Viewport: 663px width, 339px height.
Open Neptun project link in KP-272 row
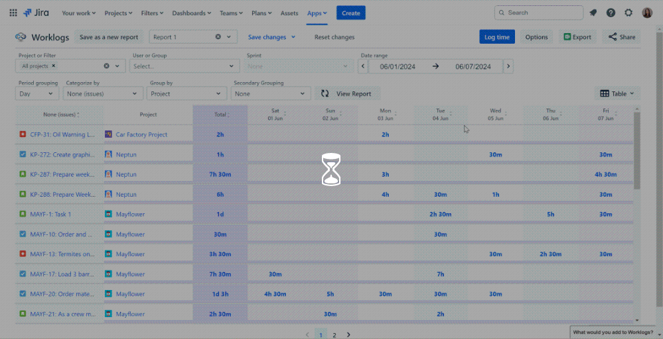click(x=126, y=154)
